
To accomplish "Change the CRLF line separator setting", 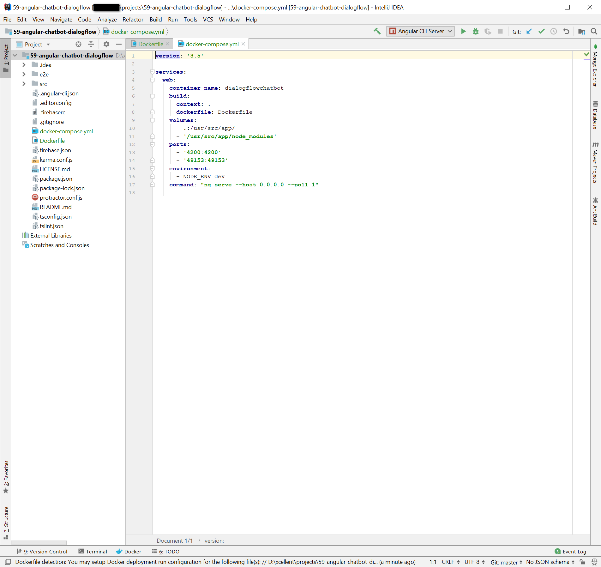I will pos(451,562).
